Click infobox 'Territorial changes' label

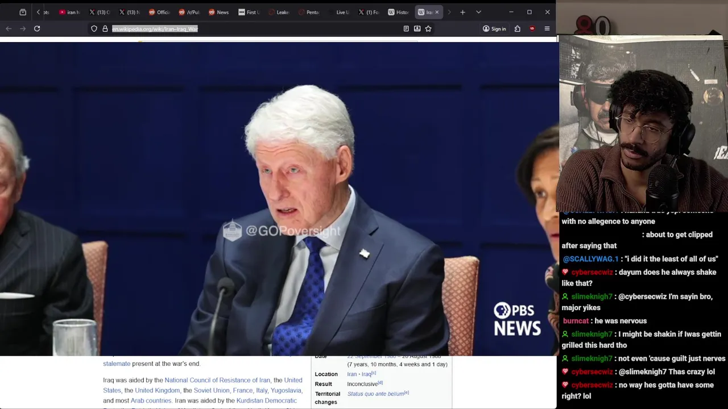click(x=328, y=398)
